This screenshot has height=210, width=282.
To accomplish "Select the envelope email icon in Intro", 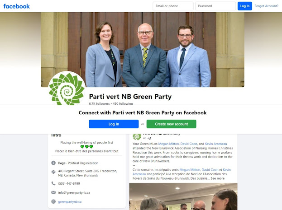I will pos(53,192).
